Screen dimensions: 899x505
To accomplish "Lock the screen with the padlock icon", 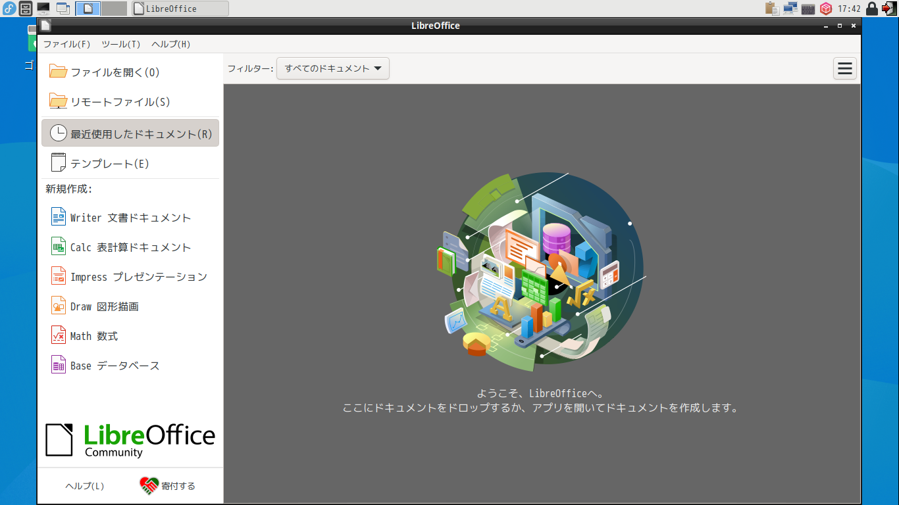I will pos(872,9).
